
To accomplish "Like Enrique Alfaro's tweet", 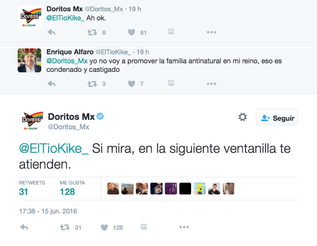I will 131,84.
